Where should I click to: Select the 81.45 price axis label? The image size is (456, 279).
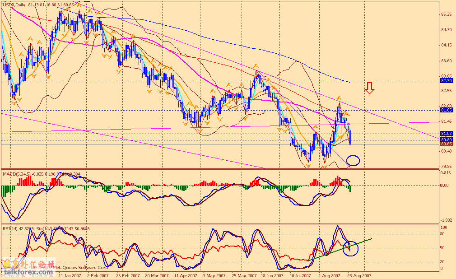pyautogui.click(x=447, y=121)
